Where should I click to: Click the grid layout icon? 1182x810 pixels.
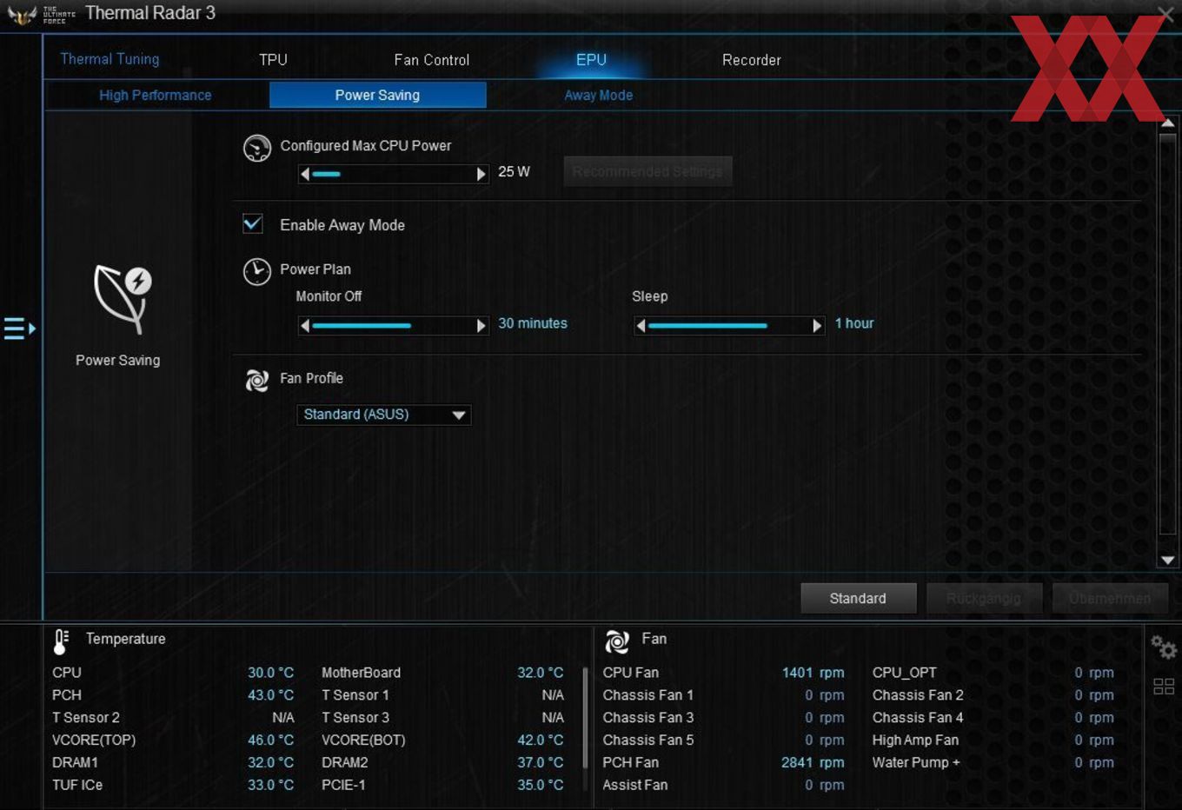[1164, 687]
